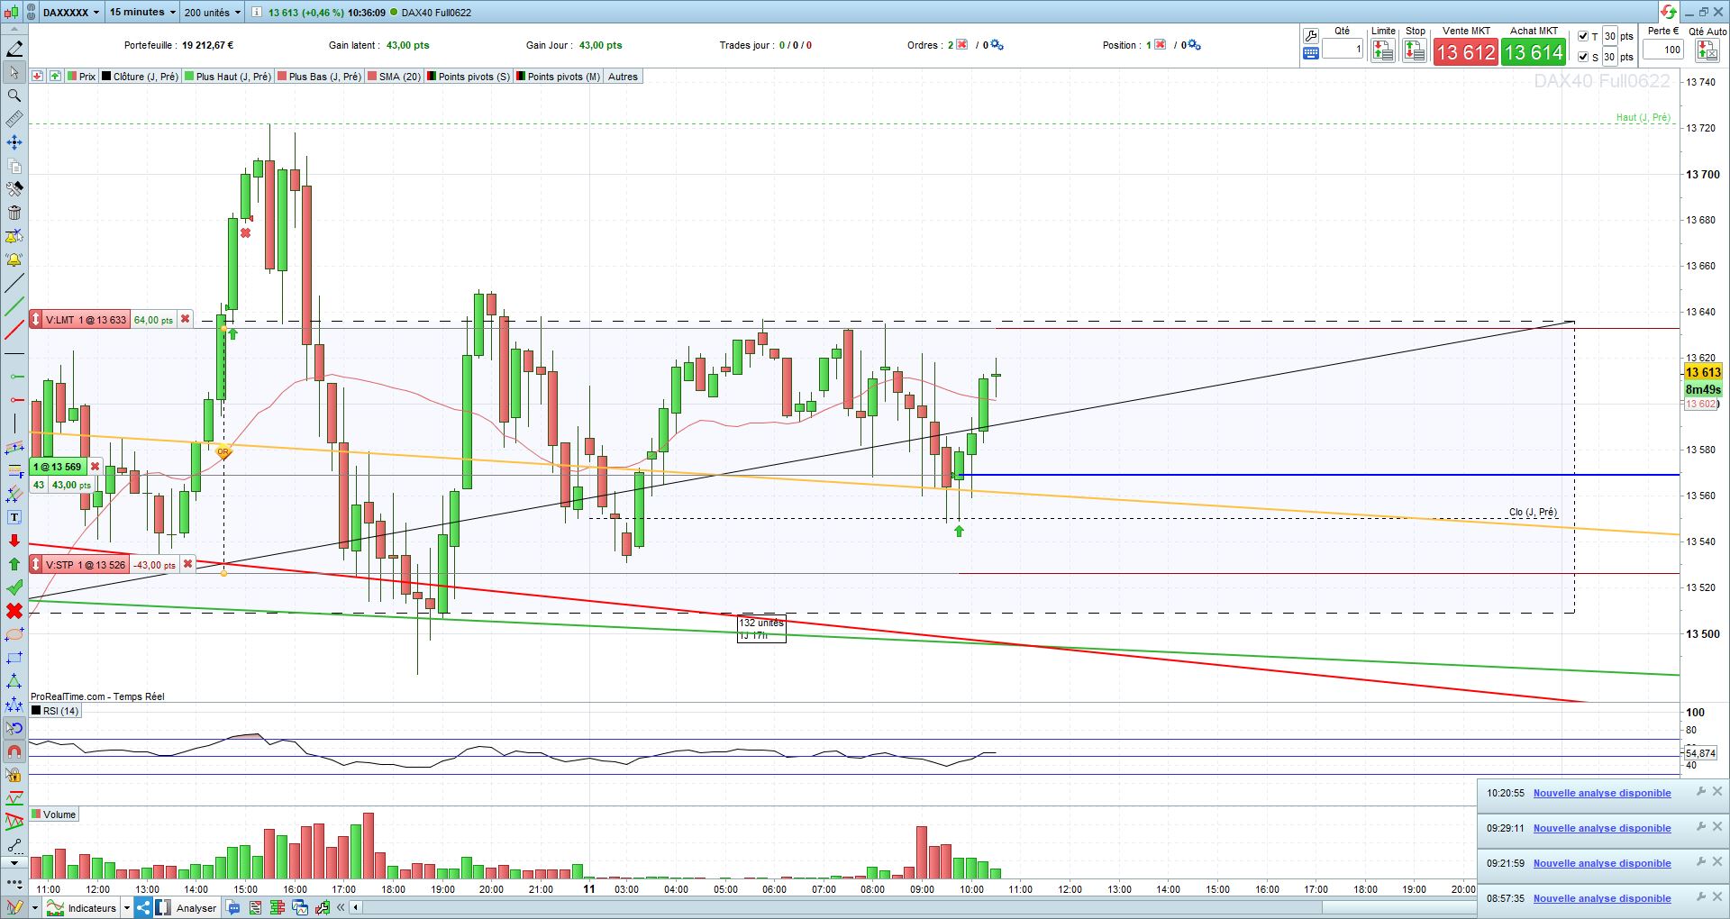Open the chat bubble icon in bottom toolbar
1730x919 pixels.
(233, 907)
